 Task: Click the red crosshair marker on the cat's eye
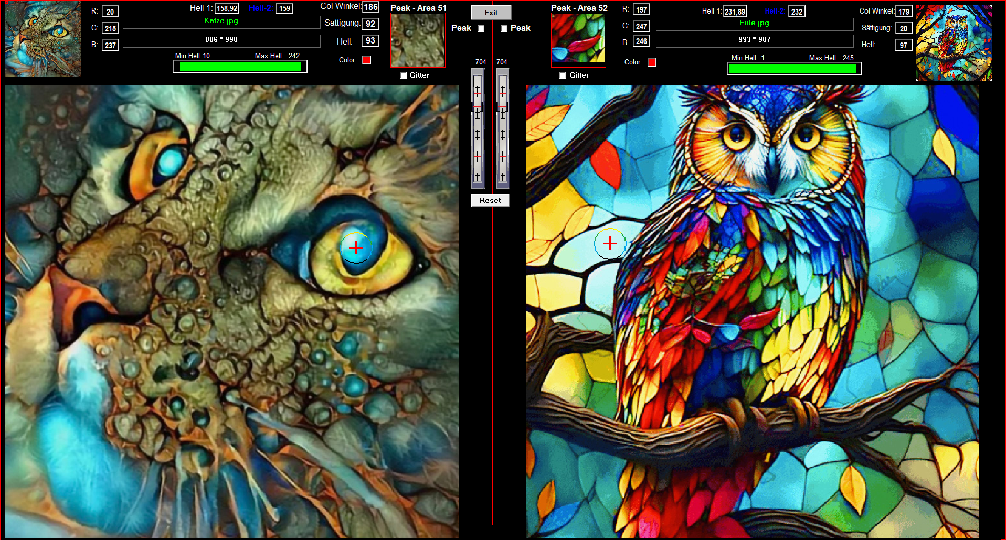356,247
